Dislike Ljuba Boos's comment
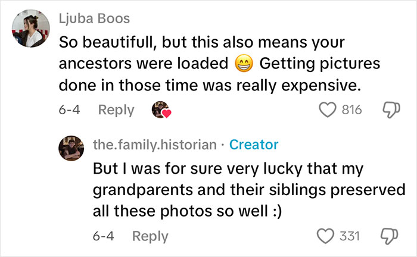417x257 pixels. (x=390, y=111)
